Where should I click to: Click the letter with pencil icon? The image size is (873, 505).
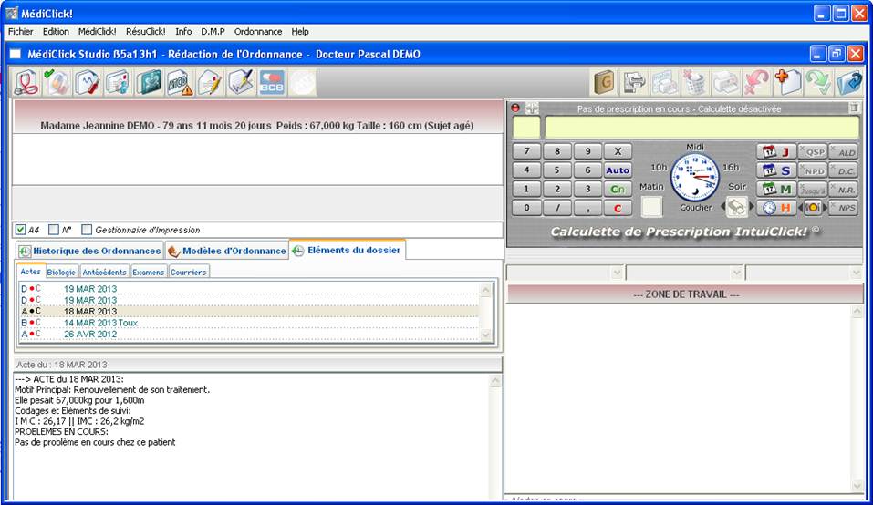coord(210,83)
